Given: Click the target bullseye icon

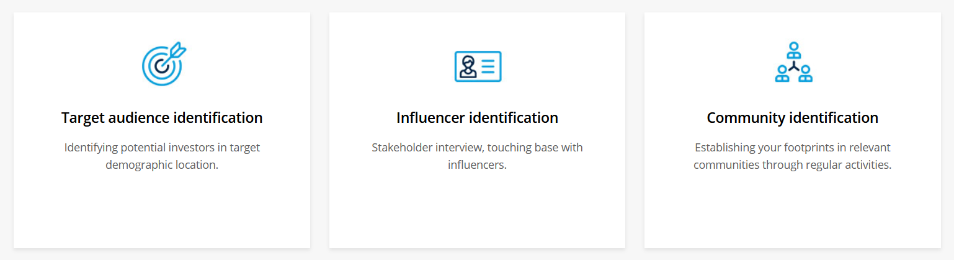Looking at the screenshot, I should click(x=161, y=65).
